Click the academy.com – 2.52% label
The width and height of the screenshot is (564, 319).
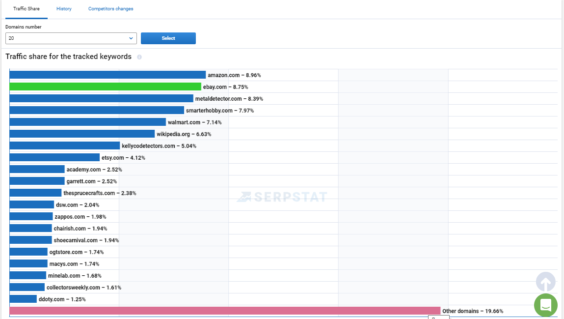pyautogui.click(x=94, y=170)
